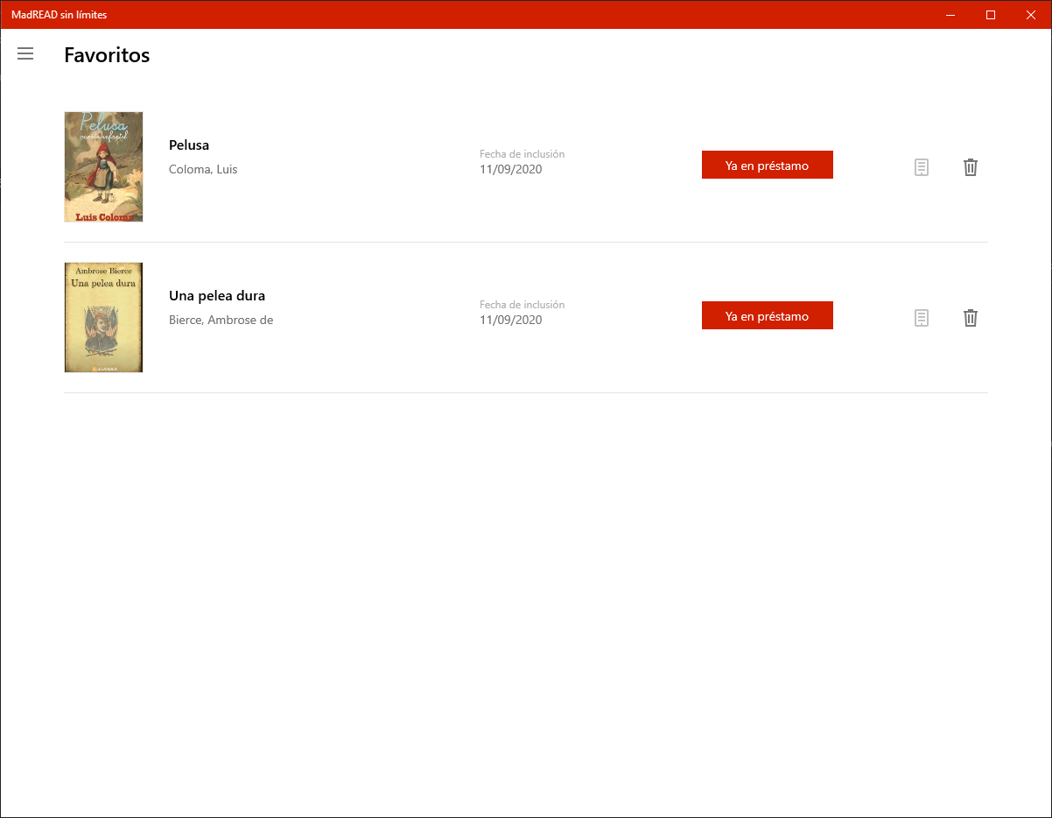This screenshot has width=1052, height=818.
Task: Open the hamburger navigation menu
Action: tap(25, 54)
